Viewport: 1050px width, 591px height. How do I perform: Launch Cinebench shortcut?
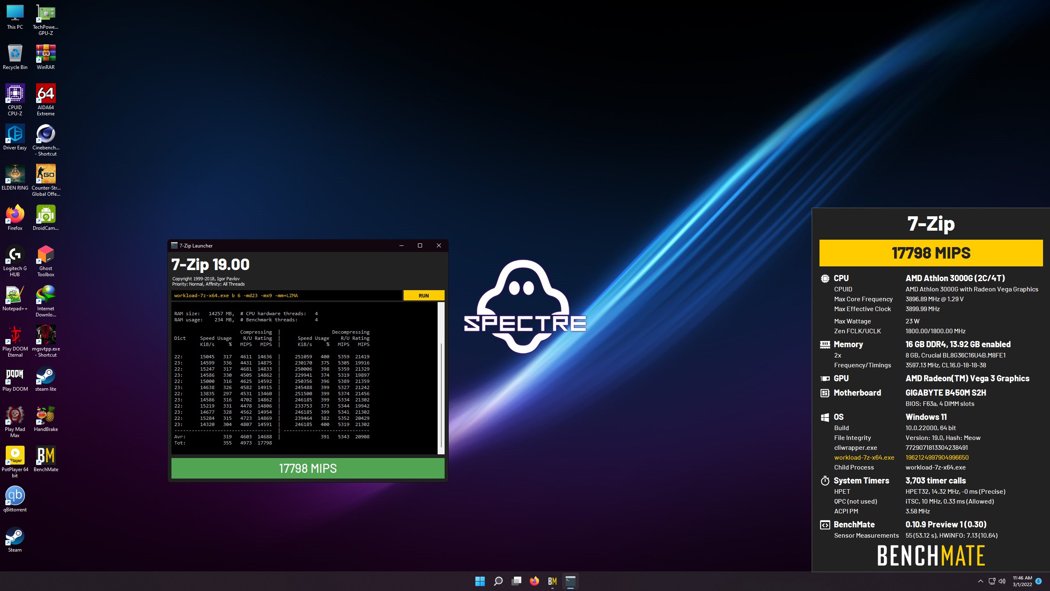pos(46,140)
